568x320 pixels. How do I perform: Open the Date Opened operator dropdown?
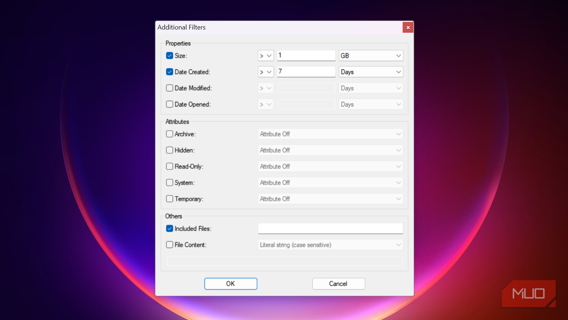(x=266, y=104)
